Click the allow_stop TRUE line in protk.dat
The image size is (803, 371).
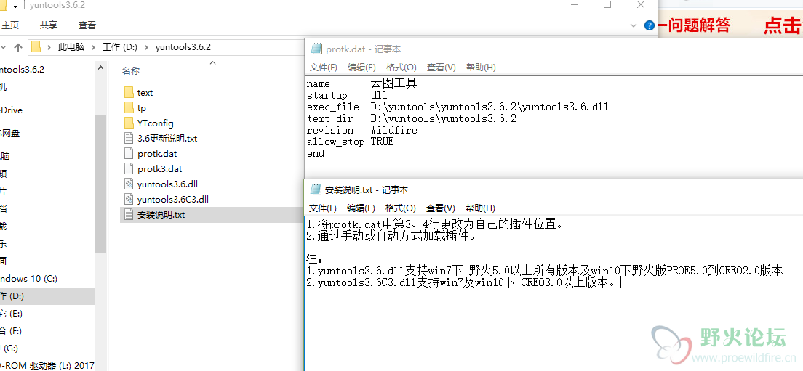[351, 142]
